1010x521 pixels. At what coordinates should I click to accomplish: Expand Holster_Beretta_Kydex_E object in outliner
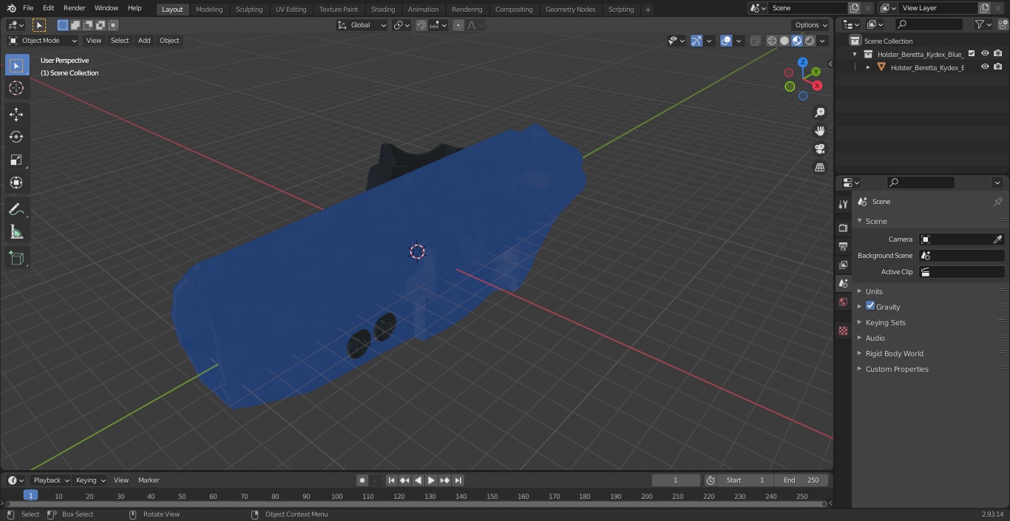click(868, 67)
